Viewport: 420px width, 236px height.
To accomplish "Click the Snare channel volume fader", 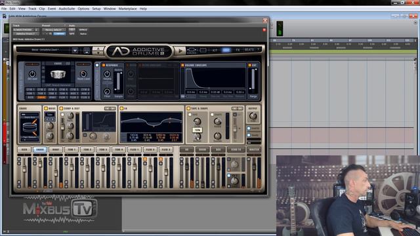I will pos(40,163).
